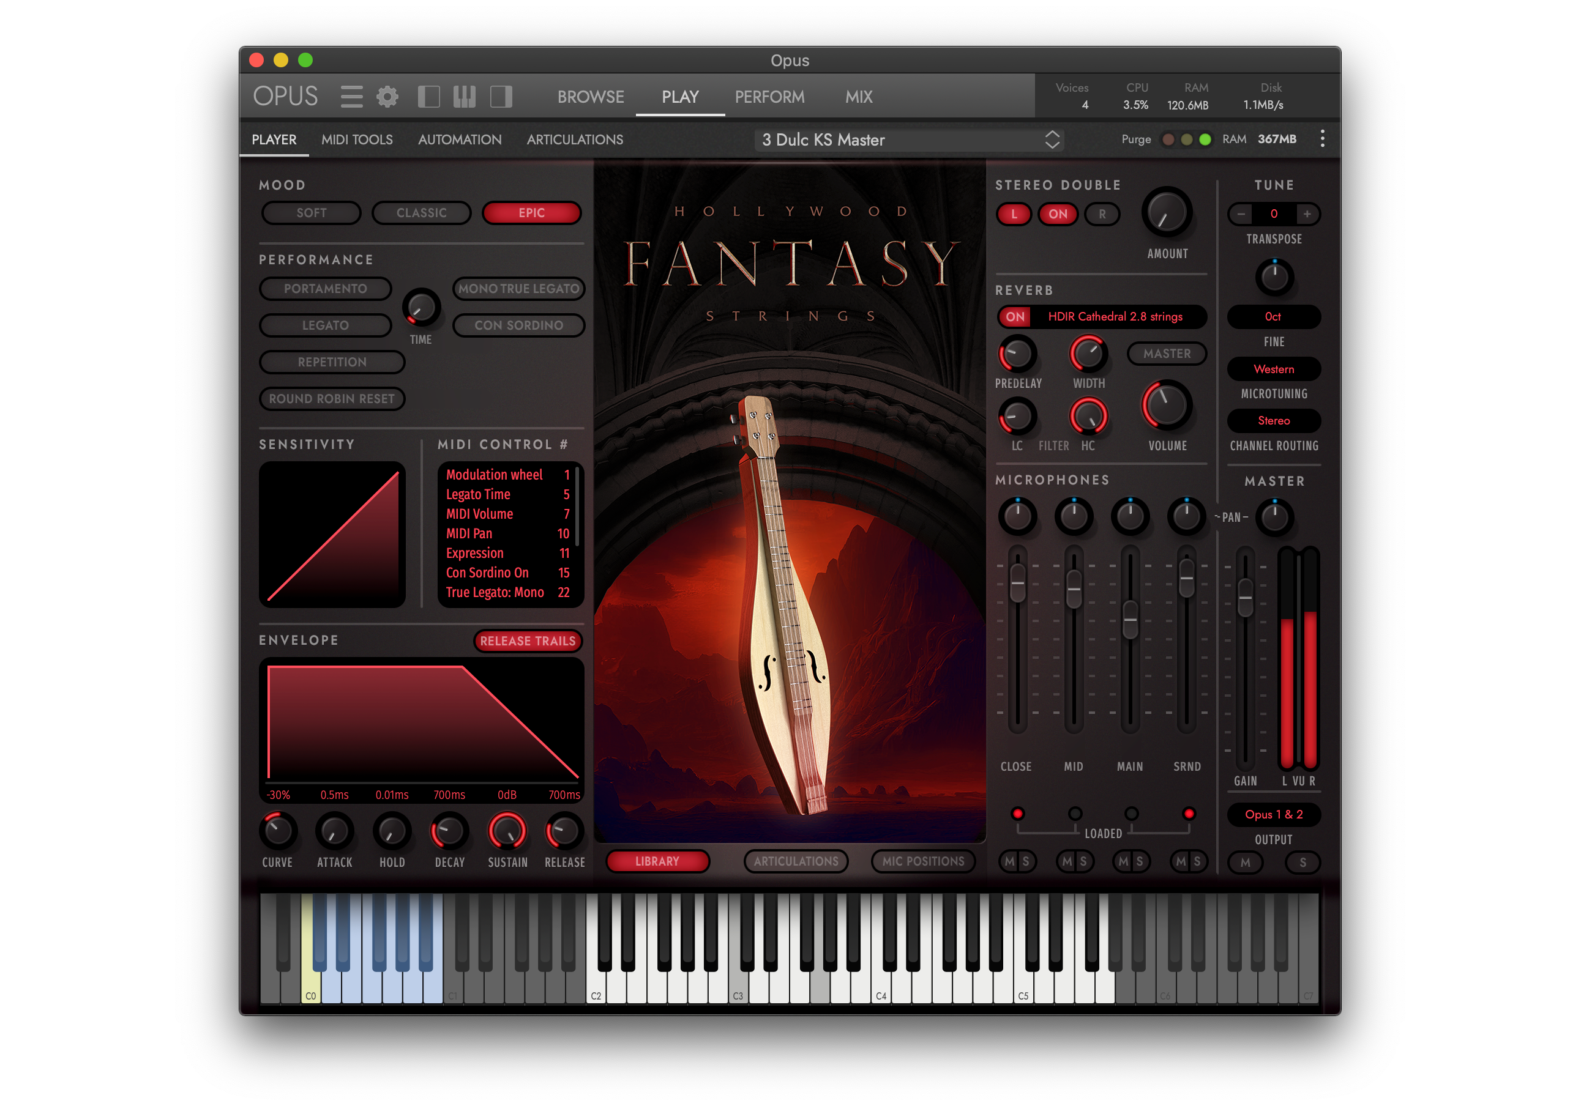
Task: Decrease transpose with minus button
Action: coord(1241,214)
